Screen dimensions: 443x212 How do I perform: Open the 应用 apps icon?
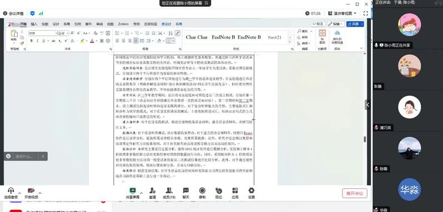[235, 193]
